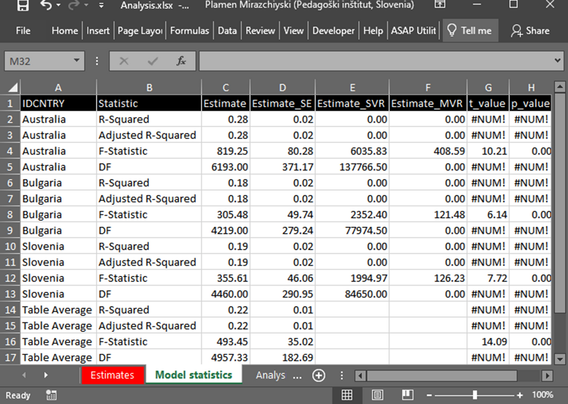Click the t_value header cell

[488, 103]
